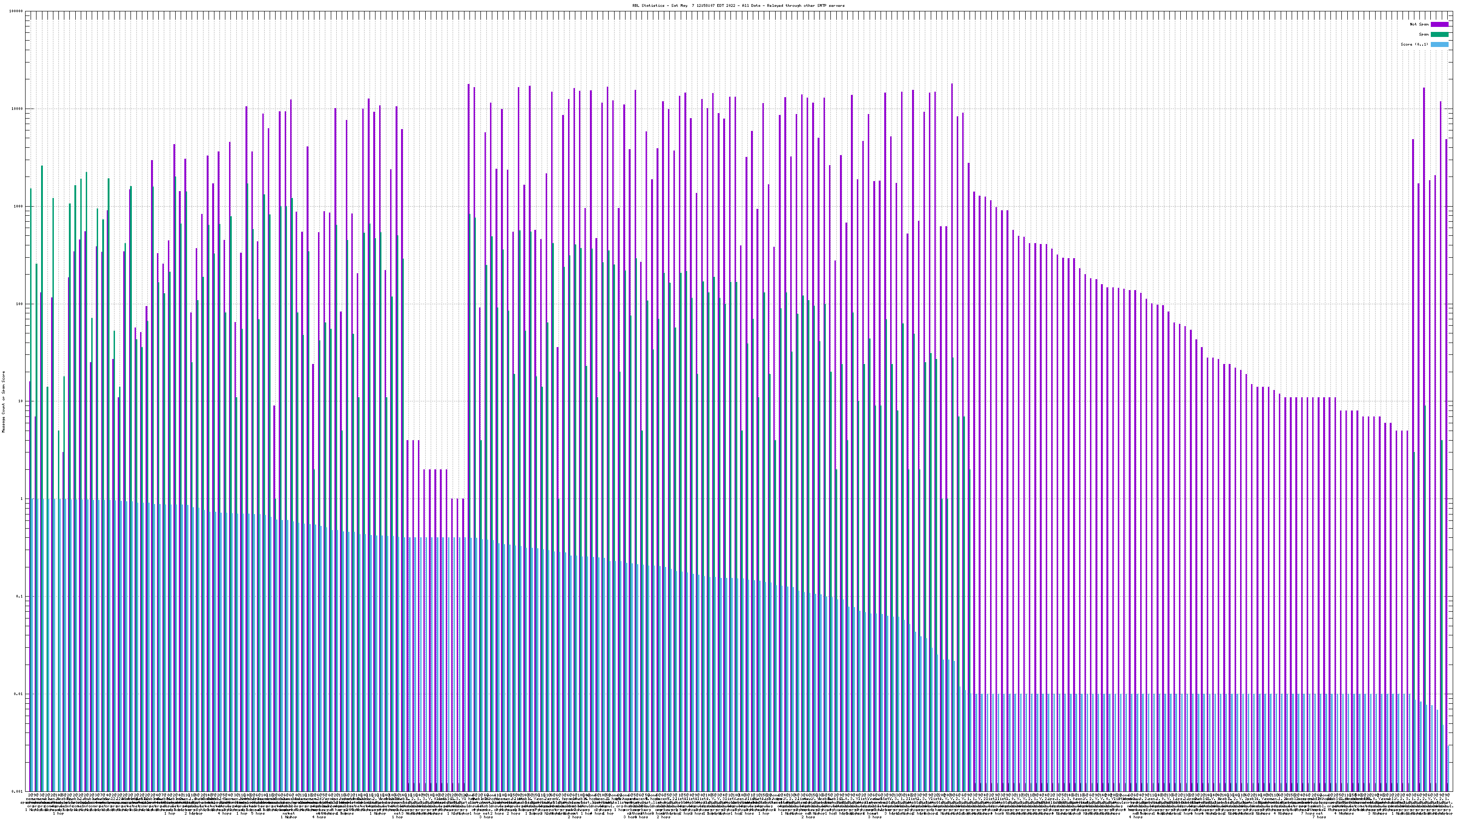Image resolution: width=1460 pixels, height=821 pixels.
Task: Click the vertical y-axis title text
Action: pyautogui.click(x=3, y=401)
